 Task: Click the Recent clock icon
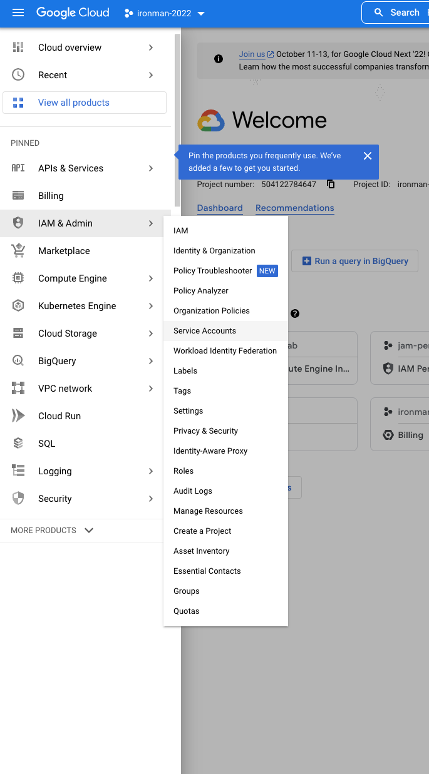(18, 75)
